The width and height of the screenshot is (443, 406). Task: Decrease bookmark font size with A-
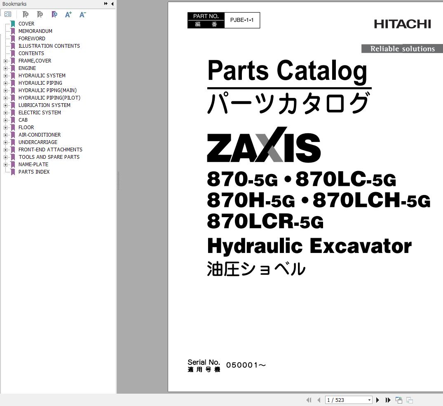click(x=82, y=14)
